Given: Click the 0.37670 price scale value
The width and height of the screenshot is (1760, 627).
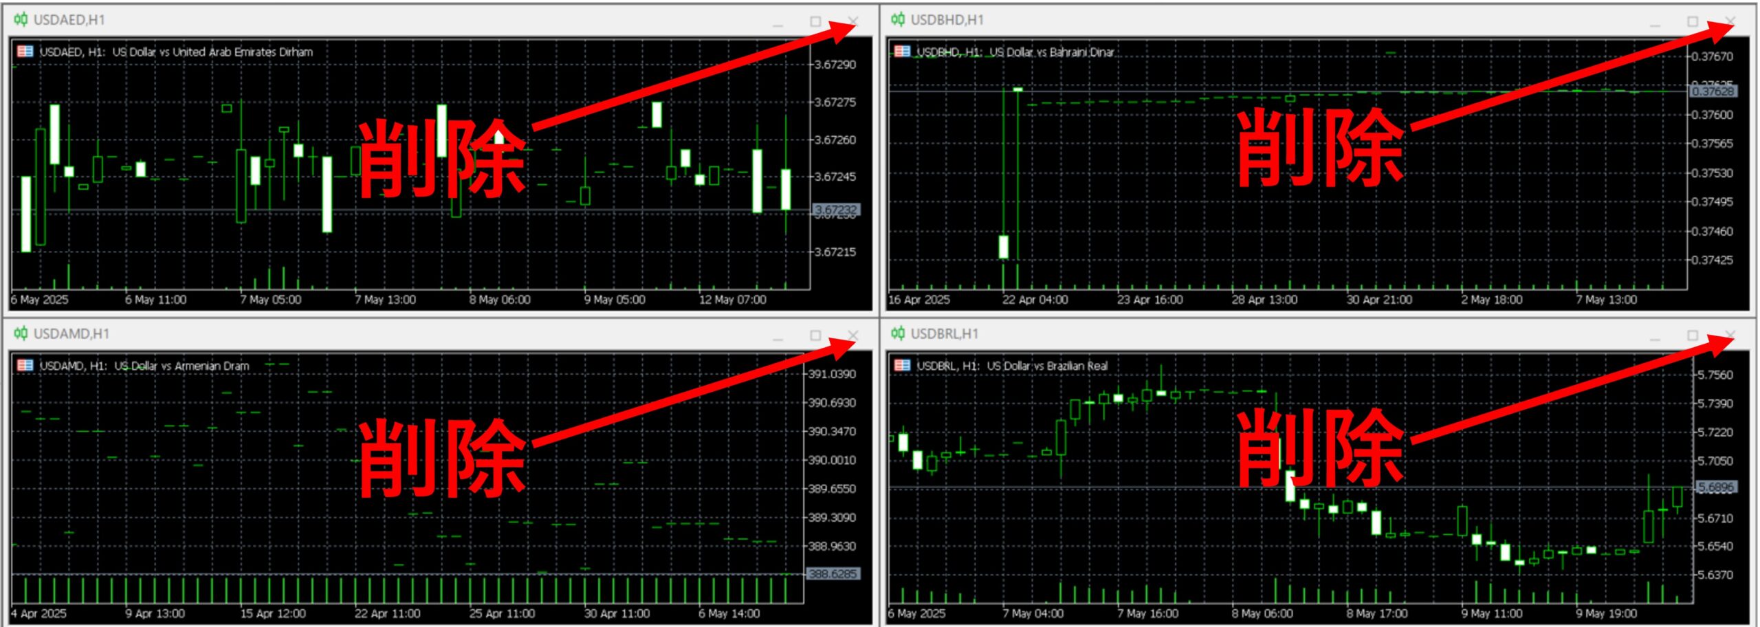Looking at the screenshot, I should [1712, 56].
